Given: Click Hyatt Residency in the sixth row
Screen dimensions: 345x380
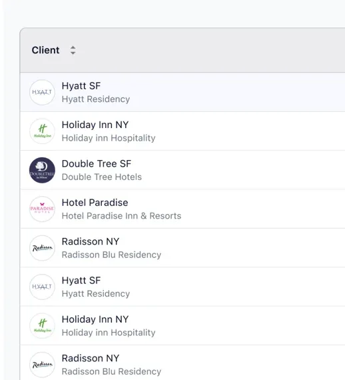Looking at the screenshot, I should pyautogui.click(x=96, y=294).
